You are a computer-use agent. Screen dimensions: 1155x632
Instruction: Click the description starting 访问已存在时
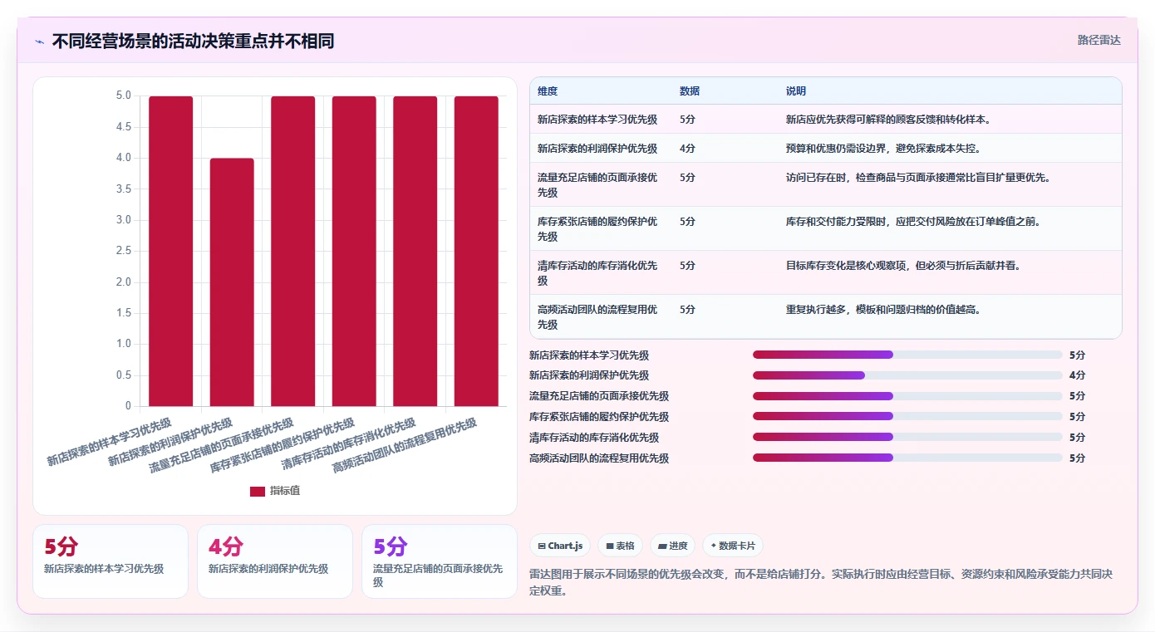click(918, 178)
